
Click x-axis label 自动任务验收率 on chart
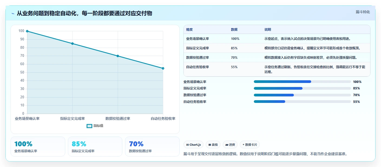[x=163, y=119]
